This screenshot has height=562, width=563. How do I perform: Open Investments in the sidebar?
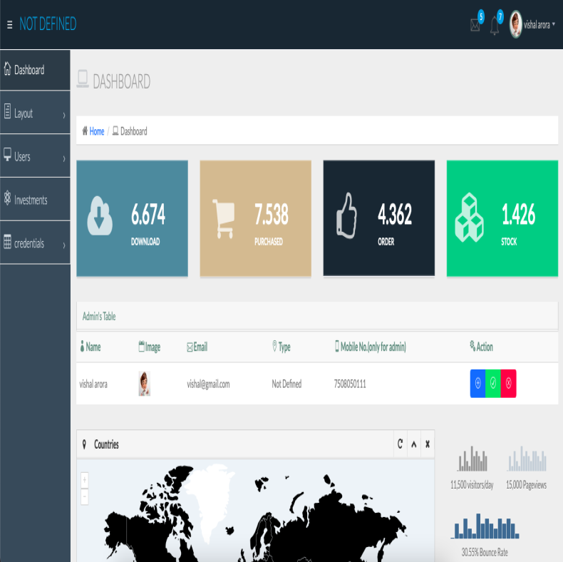pyautogui.click(x=35, y=200)
